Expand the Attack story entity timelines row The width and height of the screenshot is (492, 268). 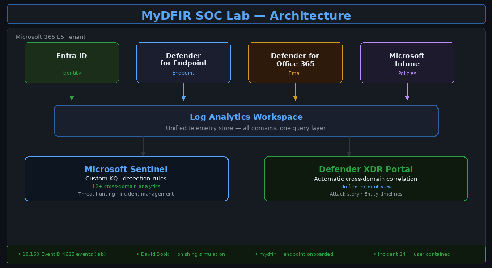(x=366, y=194)
